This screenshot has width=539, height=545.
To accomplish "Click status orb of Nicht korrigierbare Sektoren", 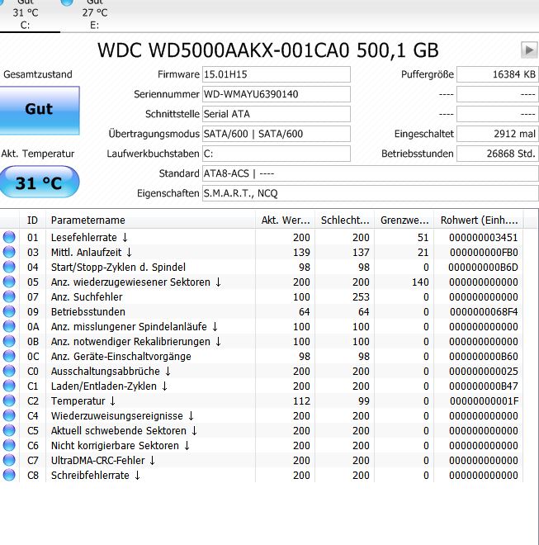I will click(9, 445).
